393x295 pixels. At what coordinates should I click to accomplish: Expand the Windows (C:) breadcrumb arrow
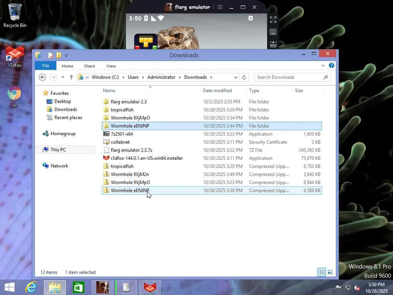123,77
